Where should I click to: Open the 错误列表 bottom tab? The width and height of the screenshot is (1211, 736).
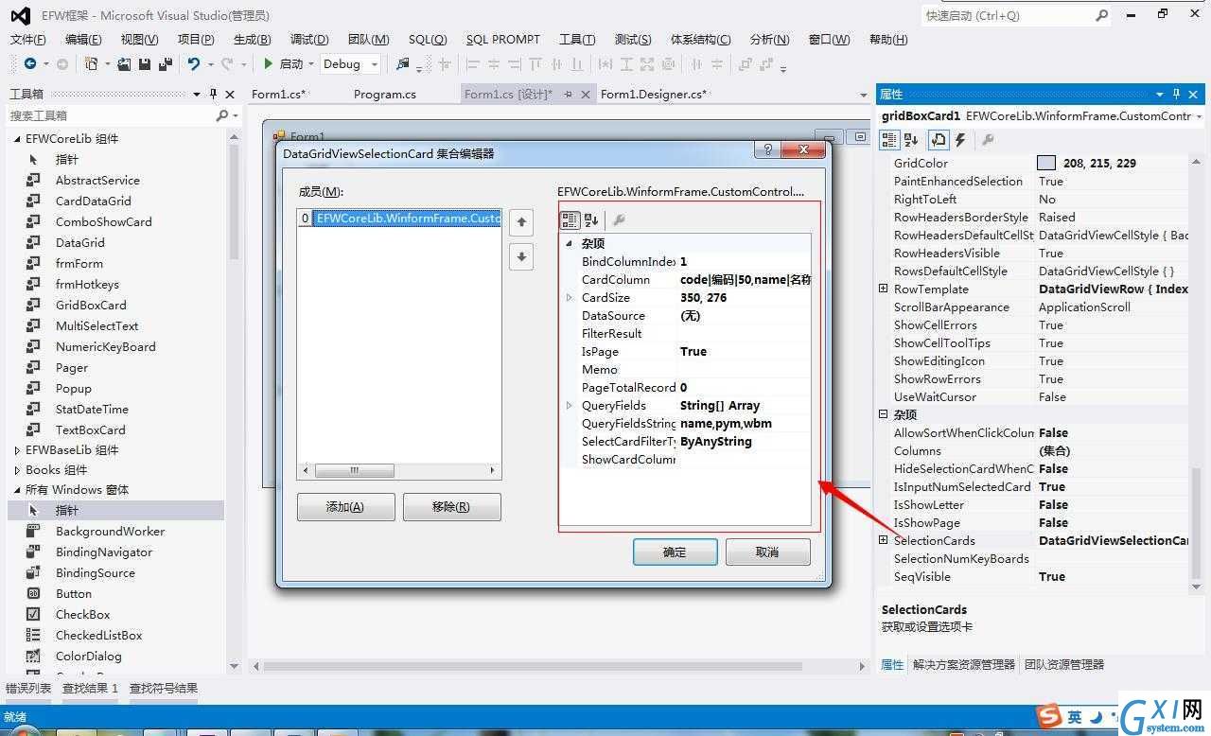pos(28,689)
